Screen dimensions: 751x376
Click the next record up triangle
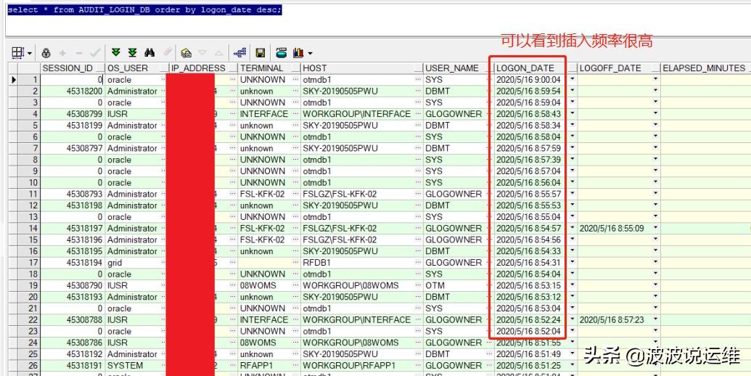point(218,53)
